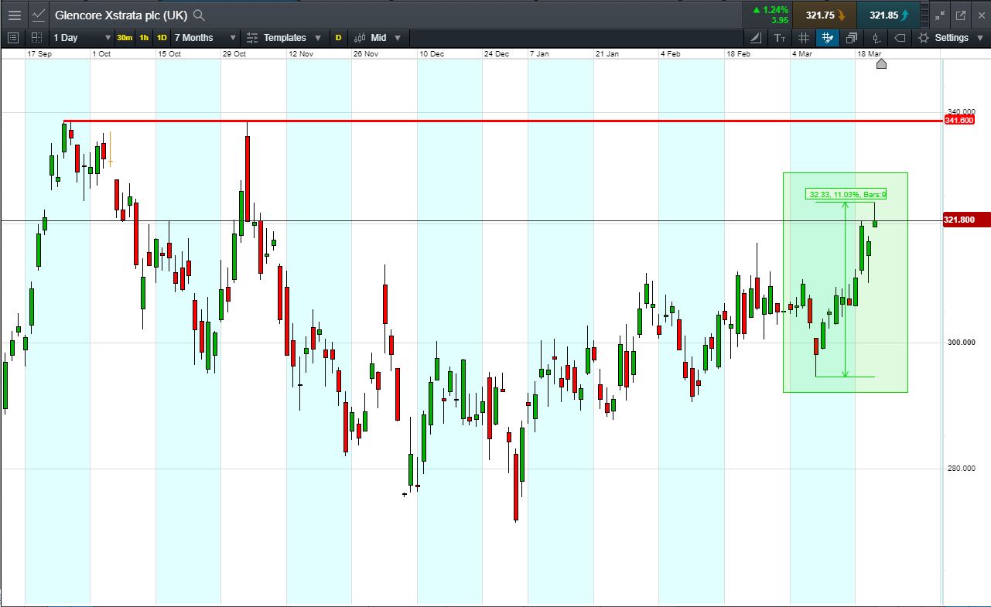Click the price label tag icon
991x607 pixels.
tap(900, 38)
